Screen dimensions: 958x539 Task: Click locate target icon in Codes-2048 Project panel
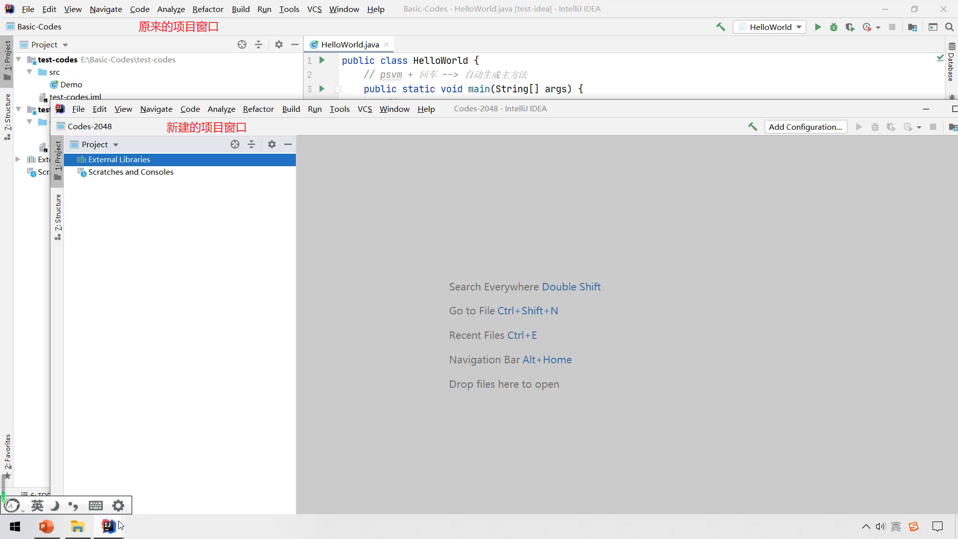click(x=235, y=144)
